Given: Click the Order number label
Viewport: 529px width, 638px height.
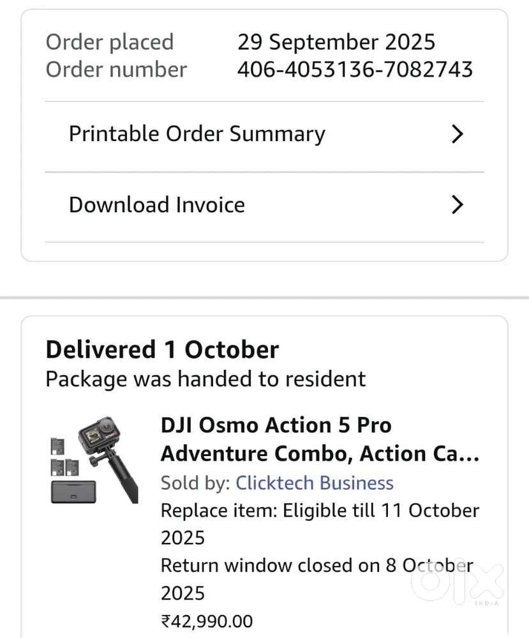Looking at the screenshot, I should 116,70.
